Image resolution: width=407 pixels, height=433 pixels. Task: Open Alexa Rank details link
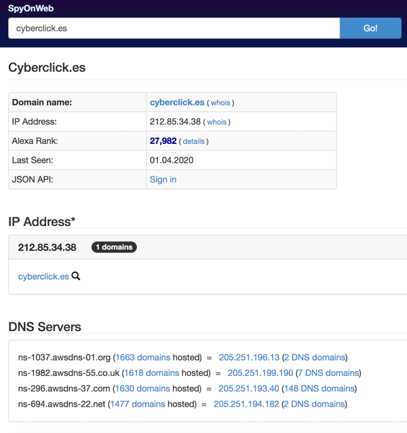click(194, 141)
